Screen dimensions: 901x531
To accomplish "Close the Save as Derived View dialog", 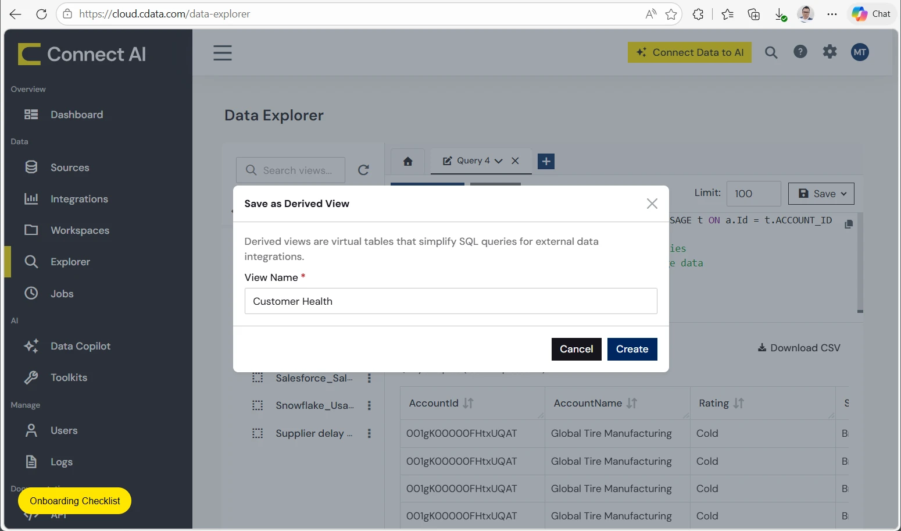I will tap(652, 204).
